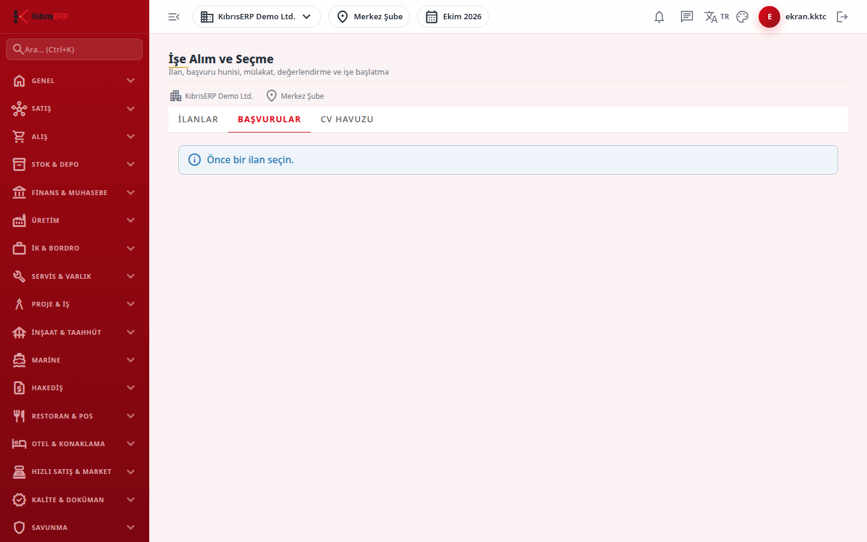Click the Otel & Konaklama bed icon

[19, 444]
